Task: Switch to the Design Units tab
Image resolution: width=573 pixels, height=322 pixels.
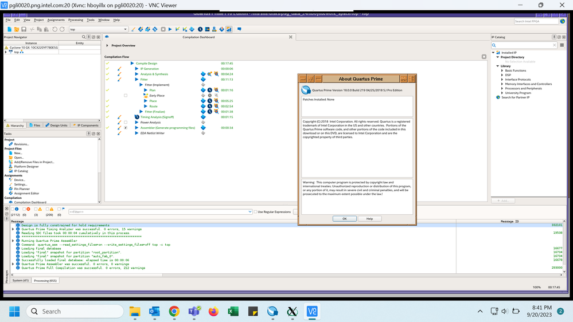Action: tap(57, 125)
